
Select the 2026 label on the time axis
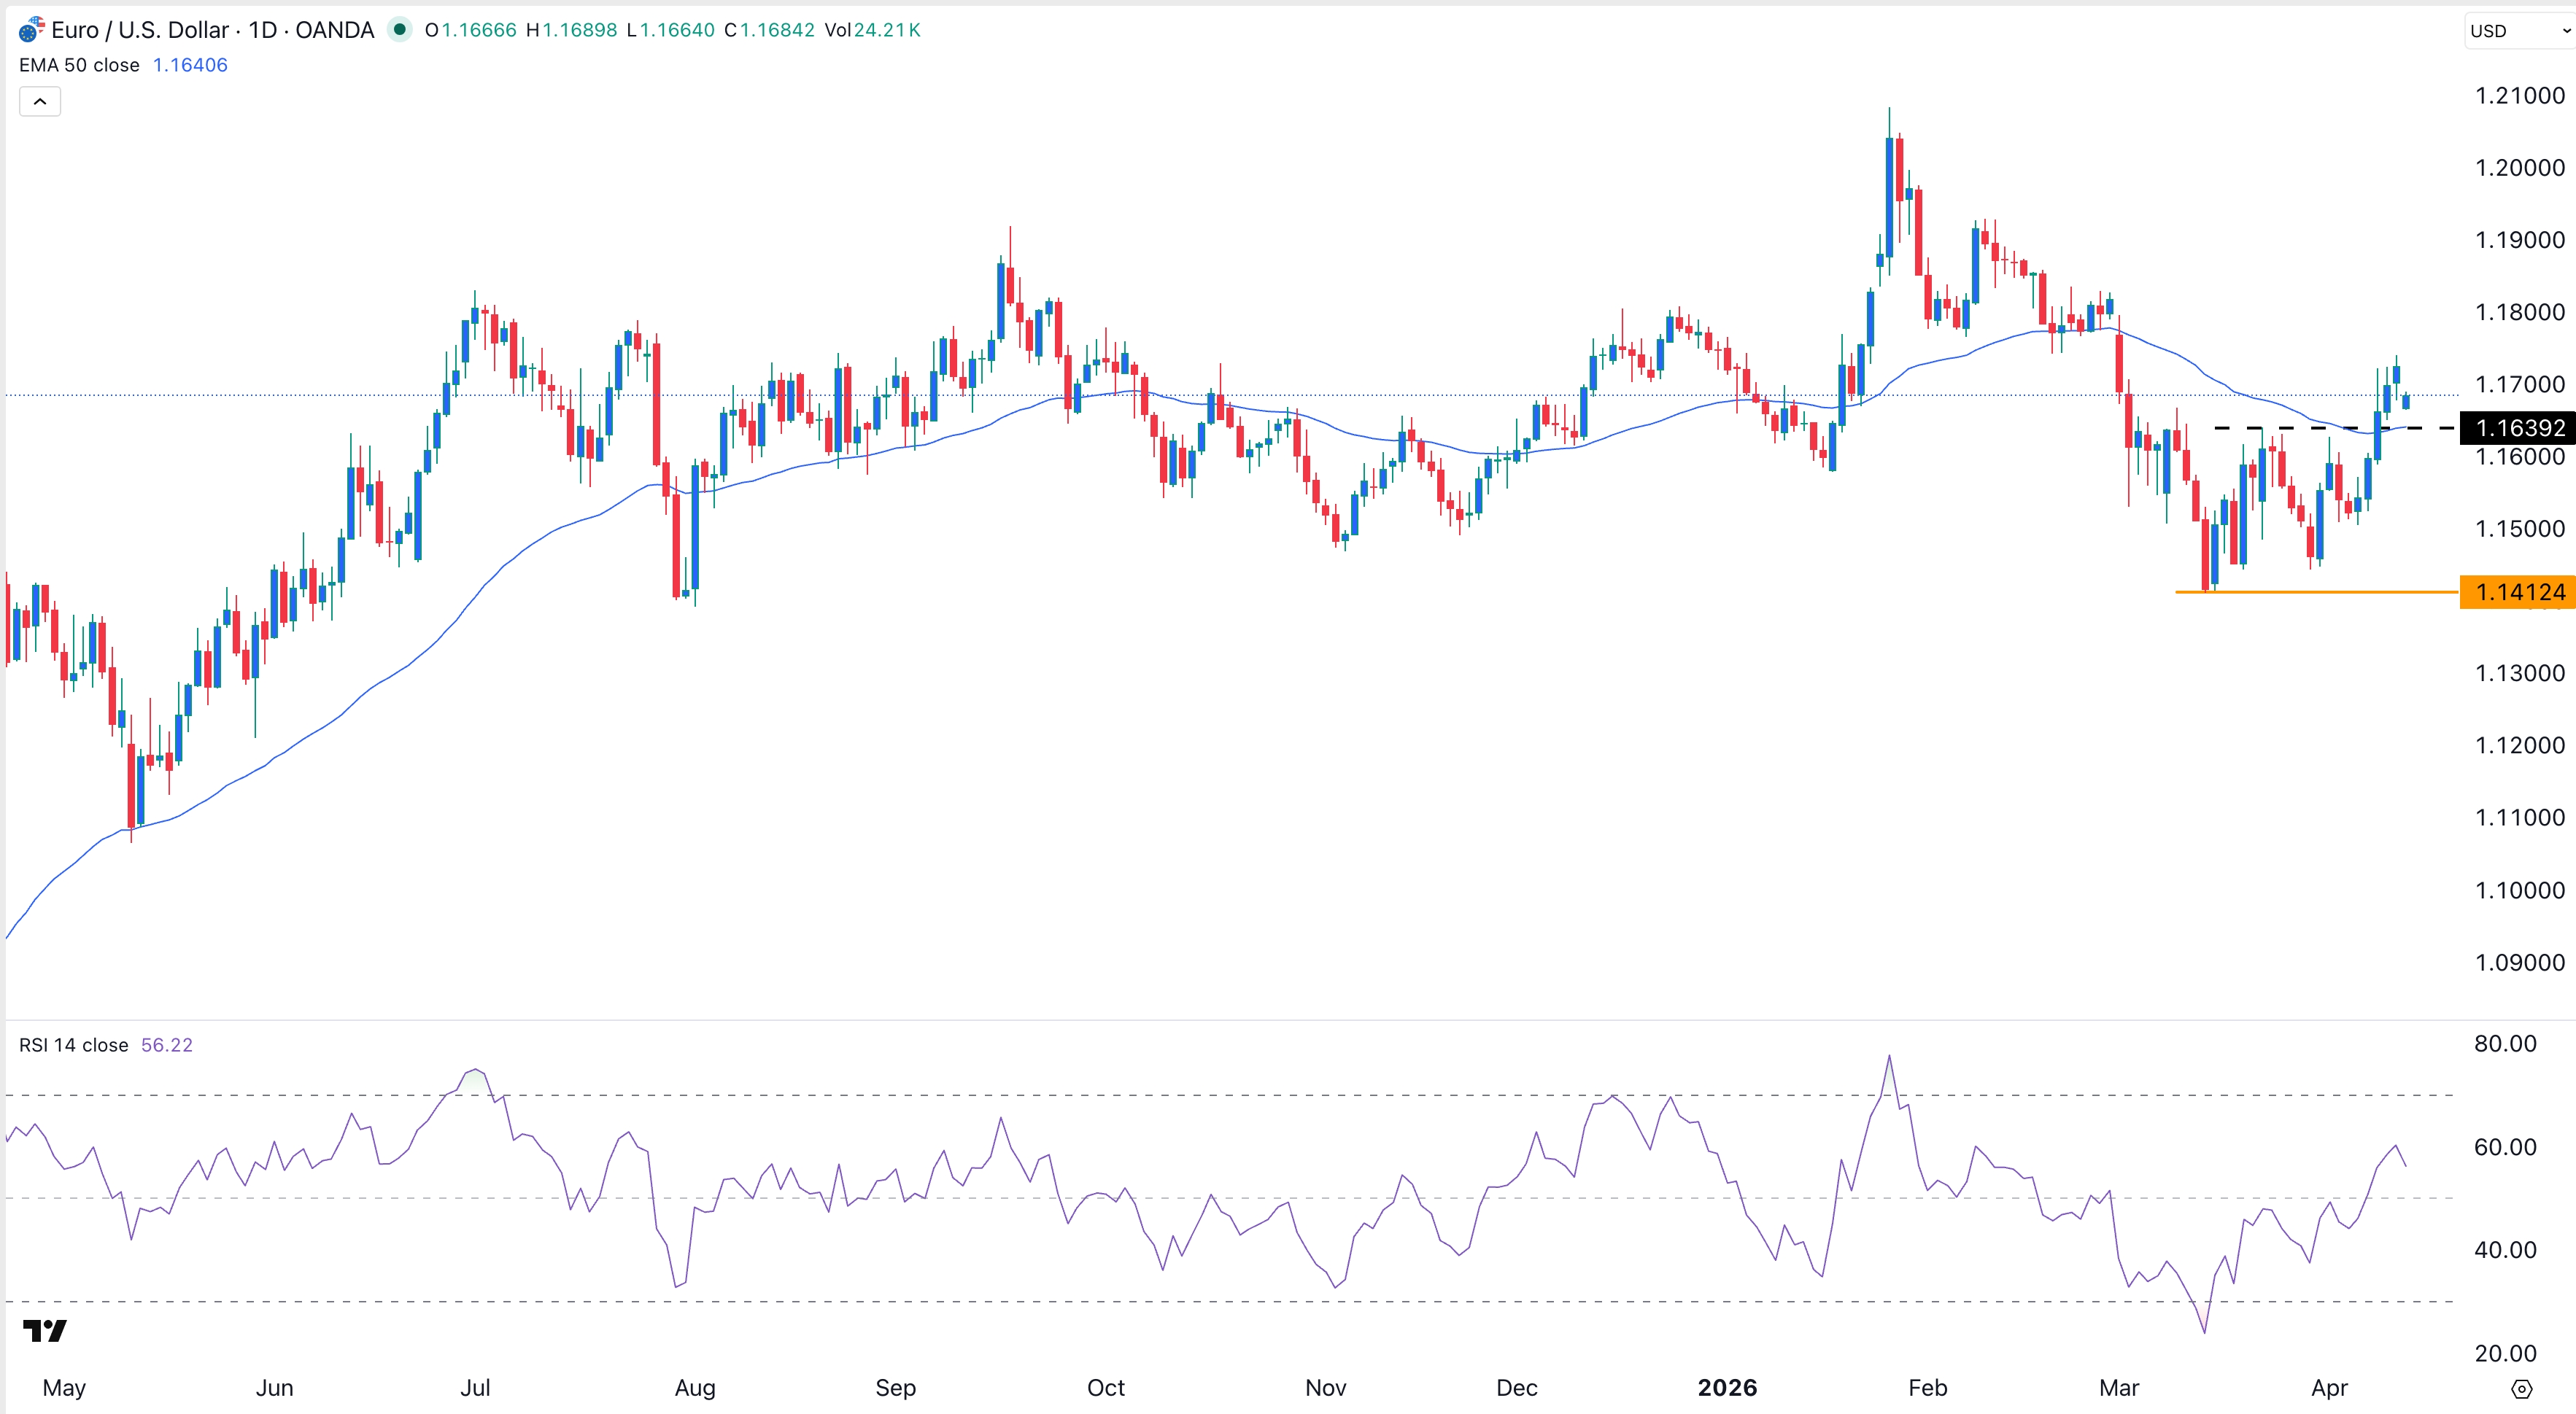click(1727, 1388)
